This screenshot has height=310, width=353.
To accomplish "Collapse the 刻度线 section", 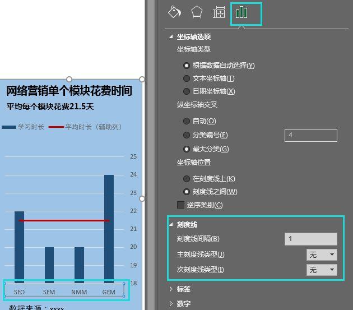I will 171,224.
